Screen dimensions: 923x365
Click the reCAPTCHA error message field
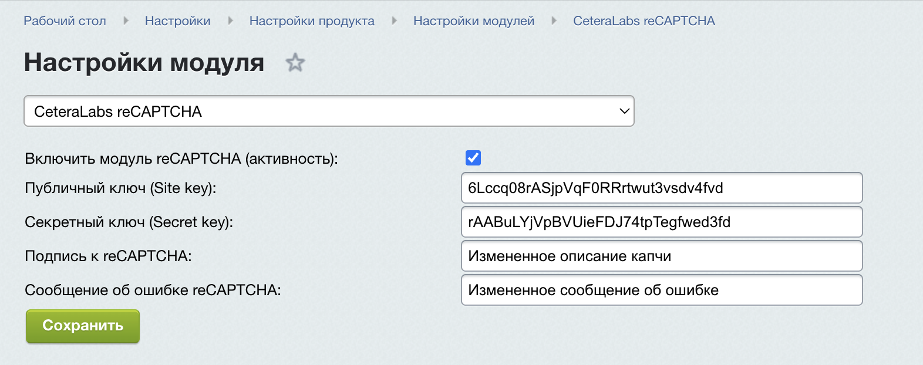coord(662,290)
